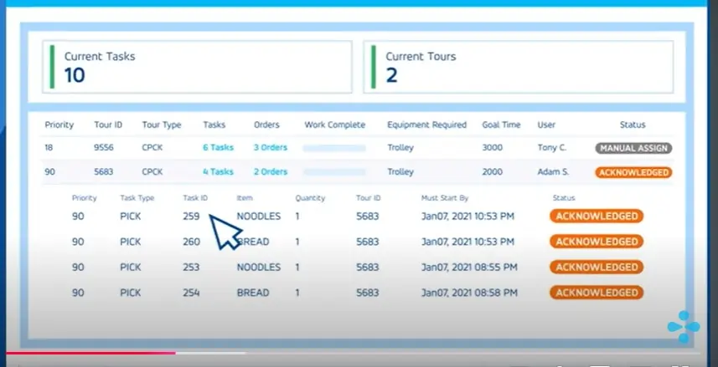Select Jan07, 2021 08:55 PM date
The width and height of the screenshot is (718, 367).
pos(469,268)
